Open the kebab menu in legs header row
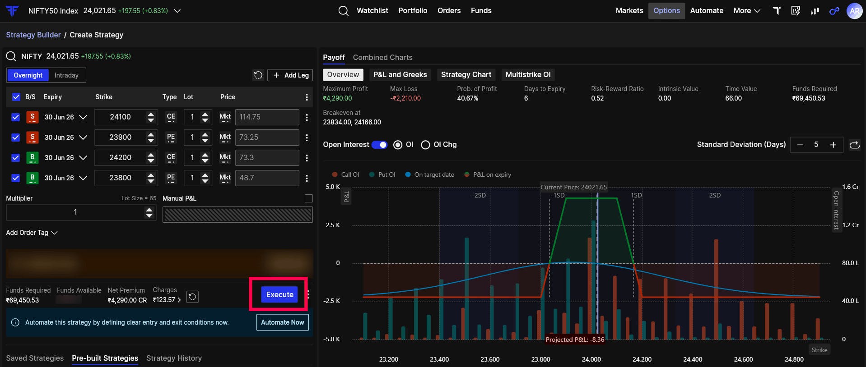Screen dimensions: 866x367 (x=307, y=97)
